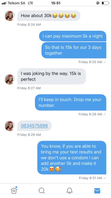Tap the battery indicator in status bar
This screenshot has width=111, height=198.
[105, 3]
